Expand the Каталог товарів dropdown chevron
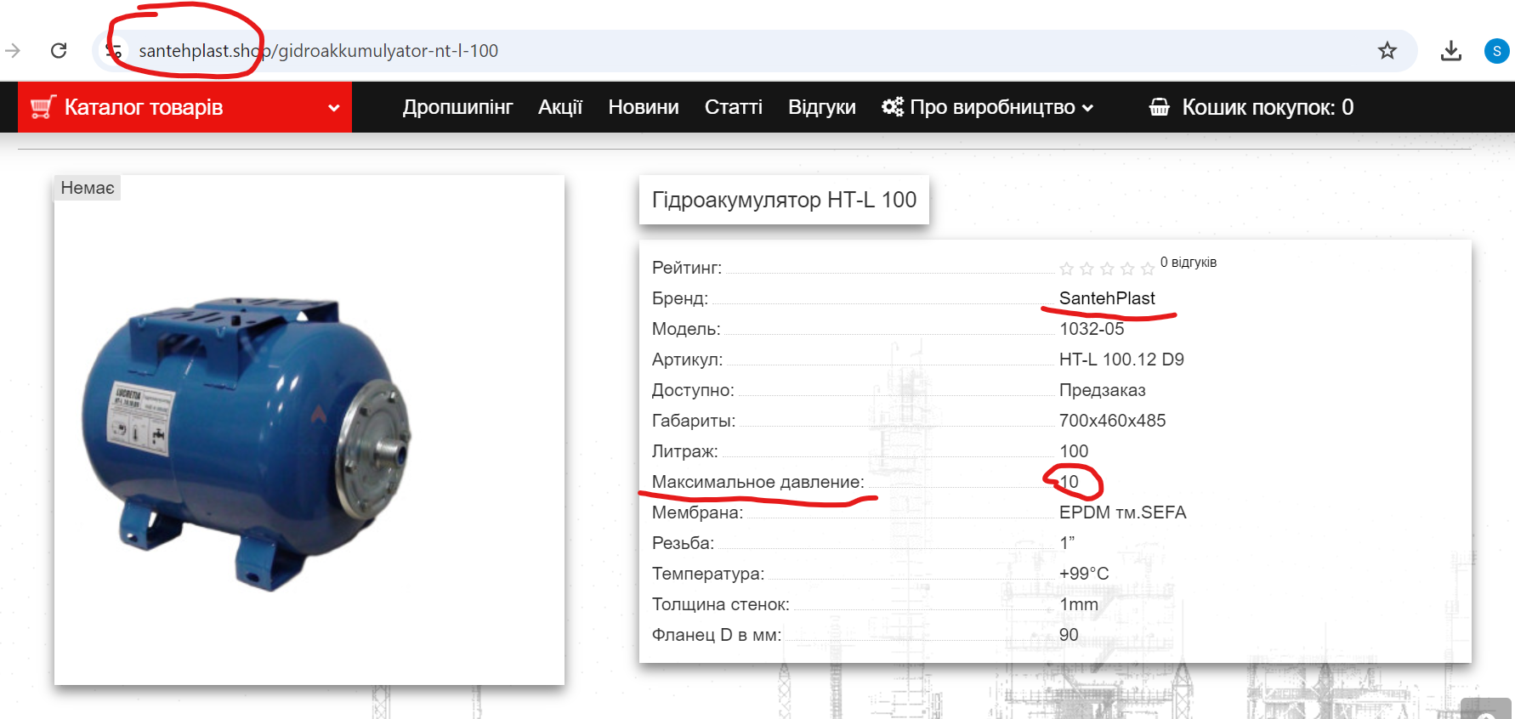Image resolution: width=1515 pixels, height=719 pixels. [334, 108]
